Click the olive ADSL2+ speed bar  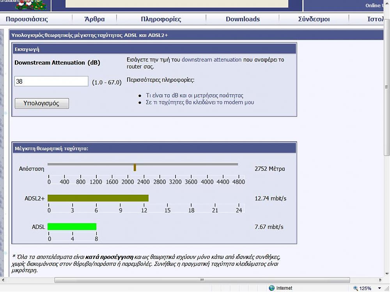[98, 198]
